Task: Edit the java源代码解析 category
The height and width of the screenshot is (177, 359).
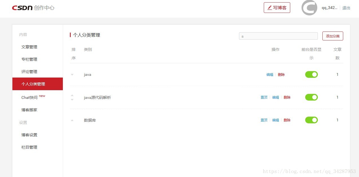Action: [276, 97]
